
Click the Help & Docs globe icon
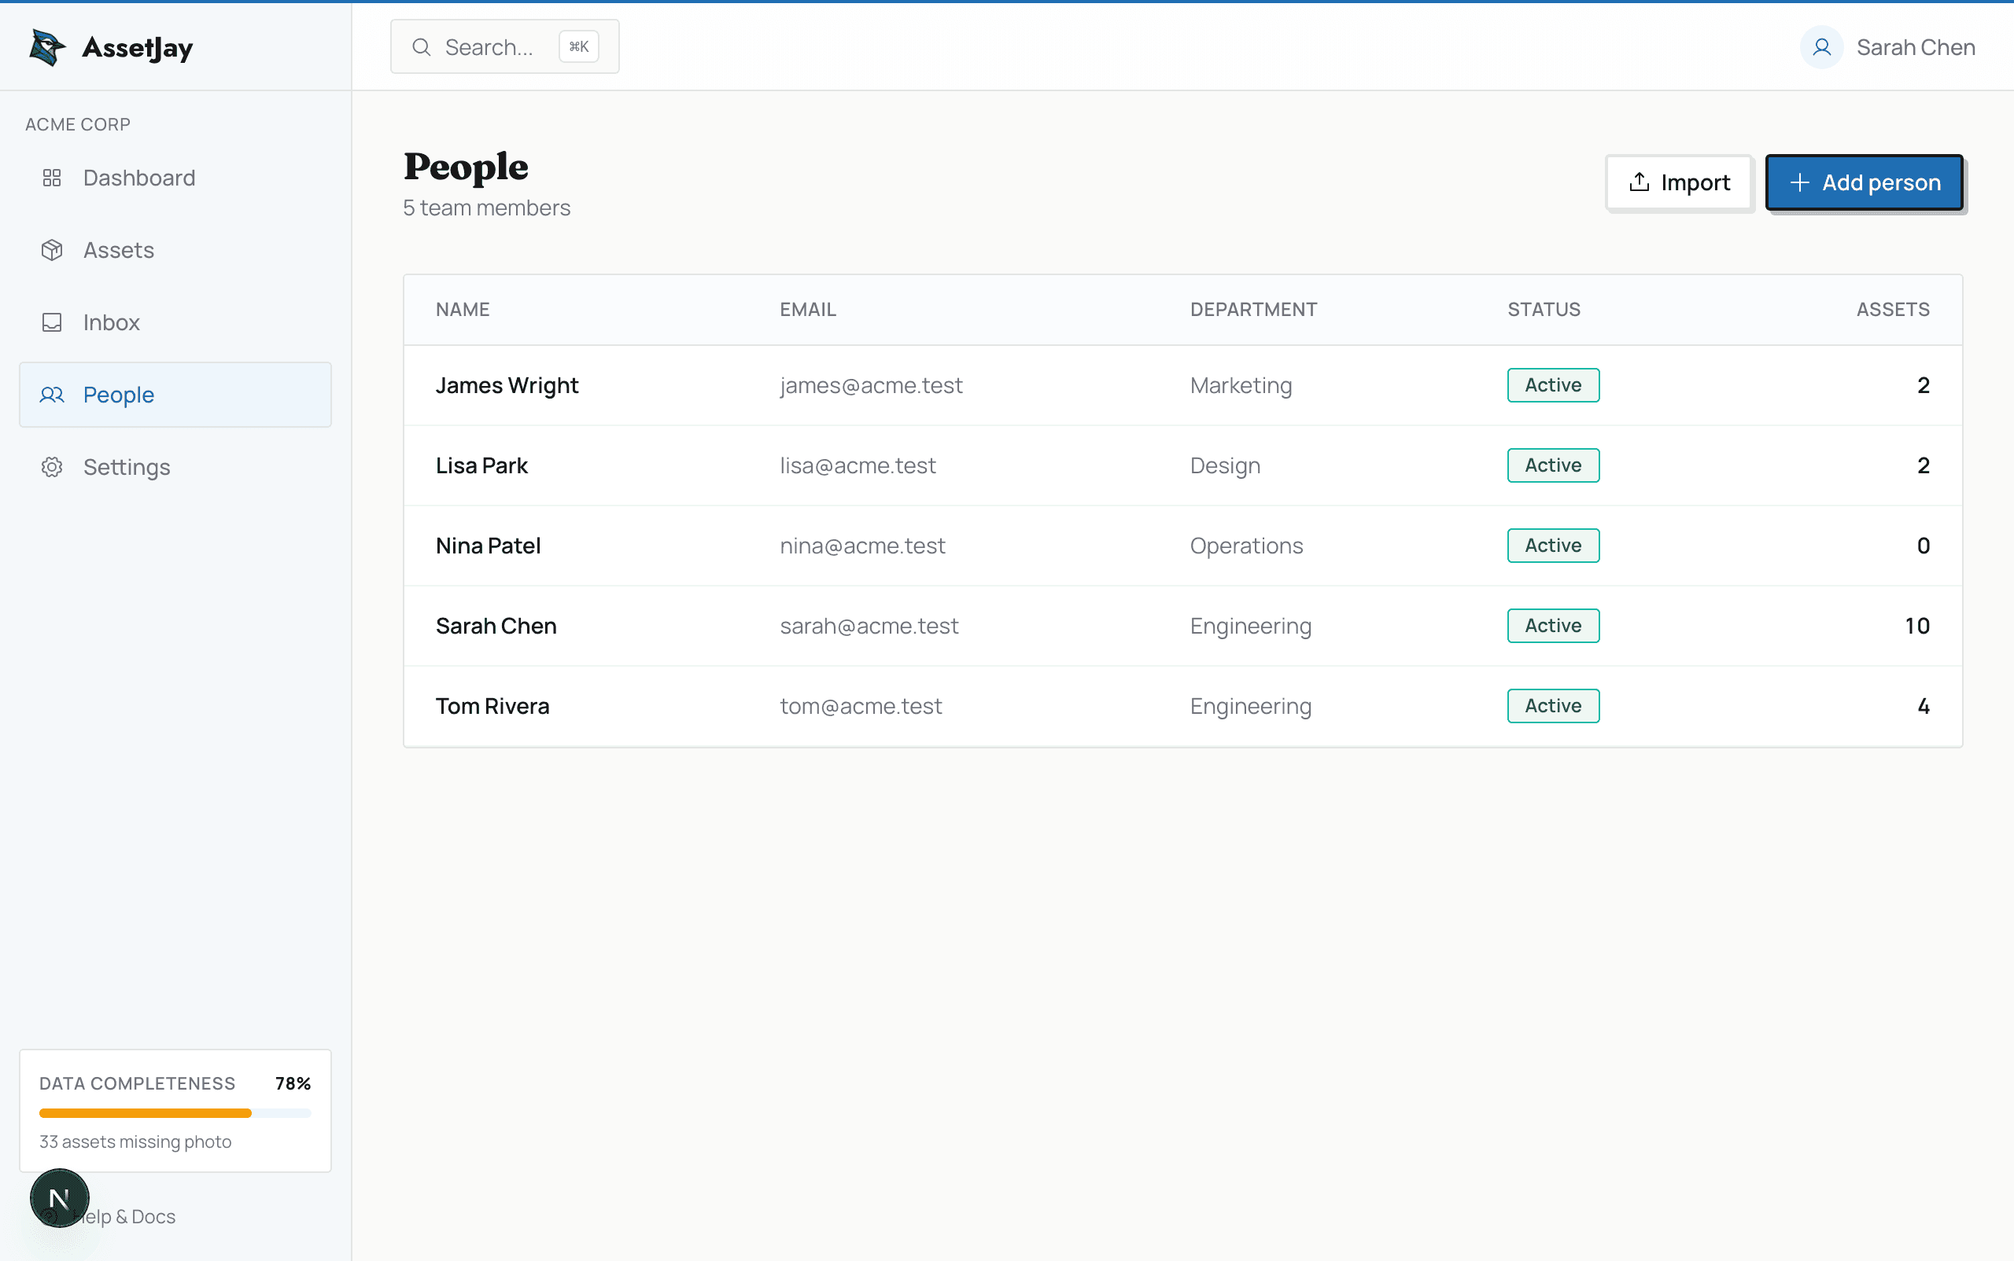pyautogui.click(x=50, y=1216)
